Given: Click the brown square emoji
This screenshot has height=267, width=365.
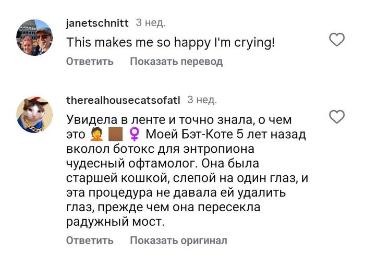Looking at the screenshot, I should pyautogui.click(x=115, y=135).
